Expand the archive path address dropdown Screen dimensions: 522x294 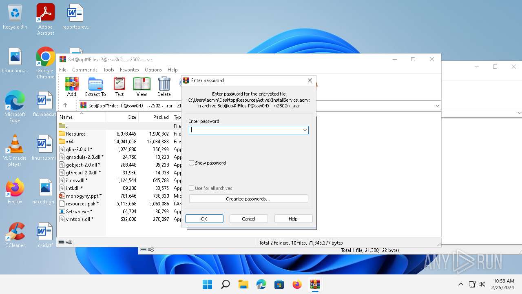coord(437,106)
